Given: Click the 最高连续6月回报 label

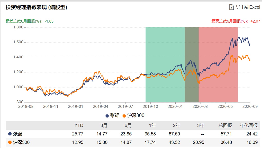Looking at the screenshot, I should coord(236,21).
